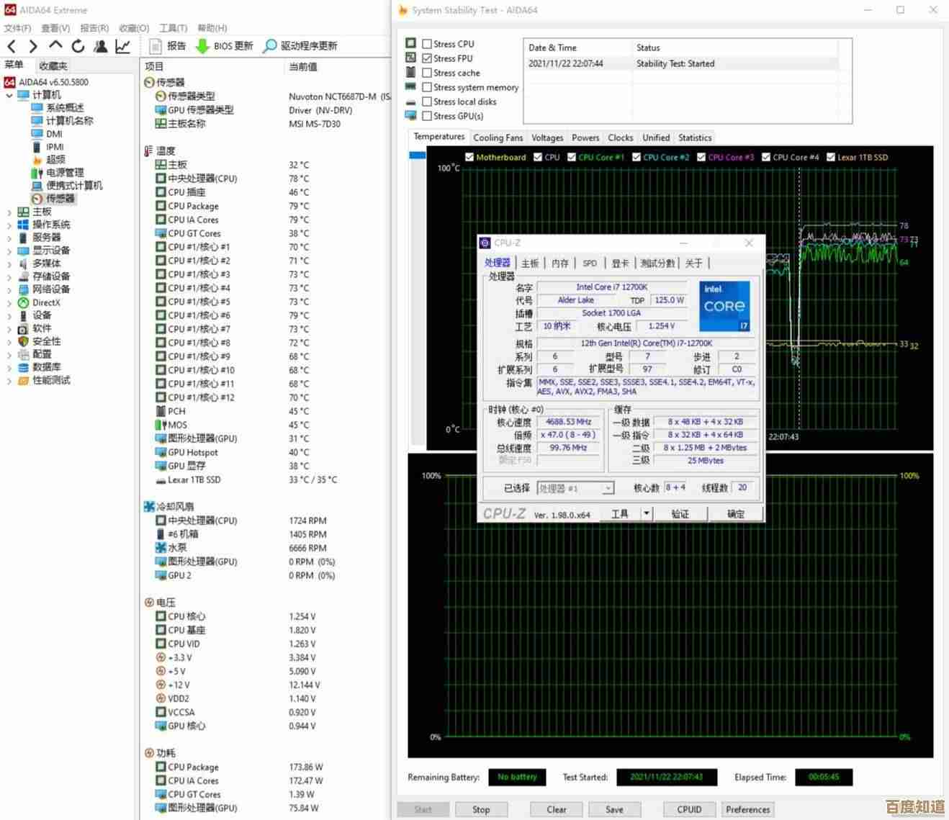The height and width of the screenshot is (820, 949).
Task: Launch 驱动程序更新 driver update search
Action: pos(302,45)
